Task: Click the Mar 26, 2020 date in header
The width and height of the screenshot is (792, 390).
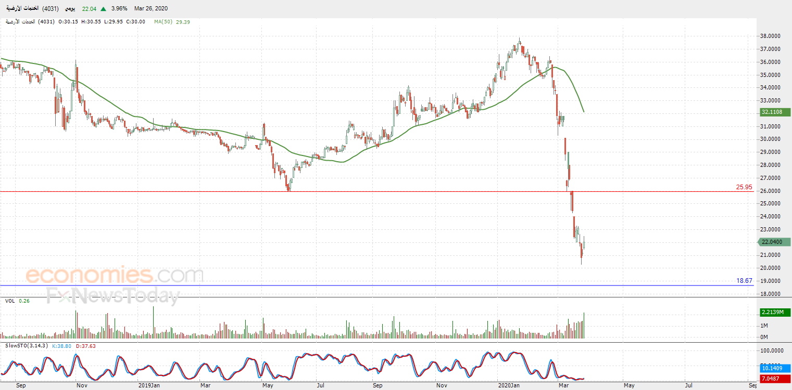Action: click(x=151, y=9)
